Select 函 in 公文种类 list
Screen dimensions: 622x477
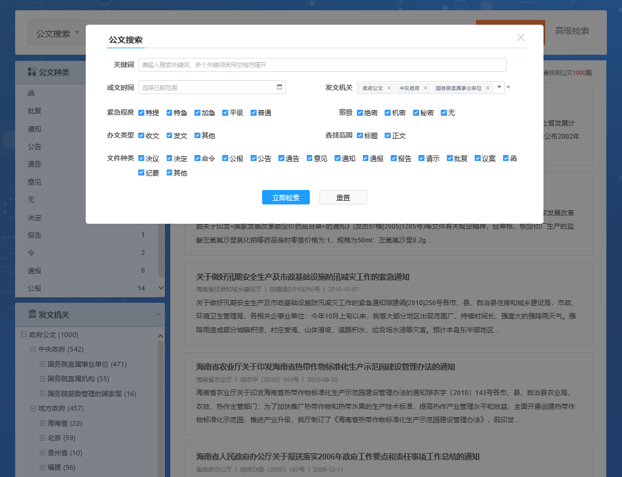coord(31,93)
